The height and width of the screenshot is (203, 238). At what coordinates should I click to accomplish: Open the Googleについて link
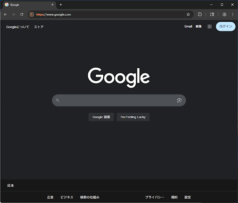point(18,27)
